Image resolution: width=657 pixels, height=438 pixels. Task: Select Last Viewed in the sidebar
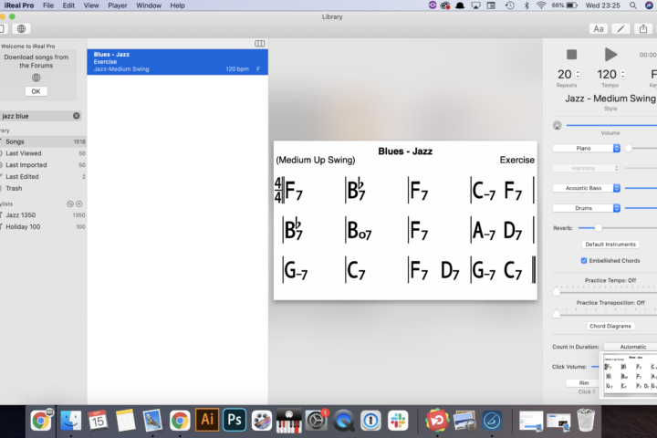43,153
